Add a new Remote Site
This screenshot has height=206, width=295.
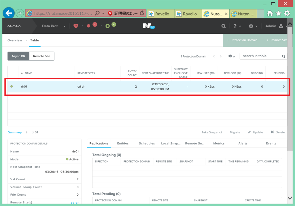[277, 40]
